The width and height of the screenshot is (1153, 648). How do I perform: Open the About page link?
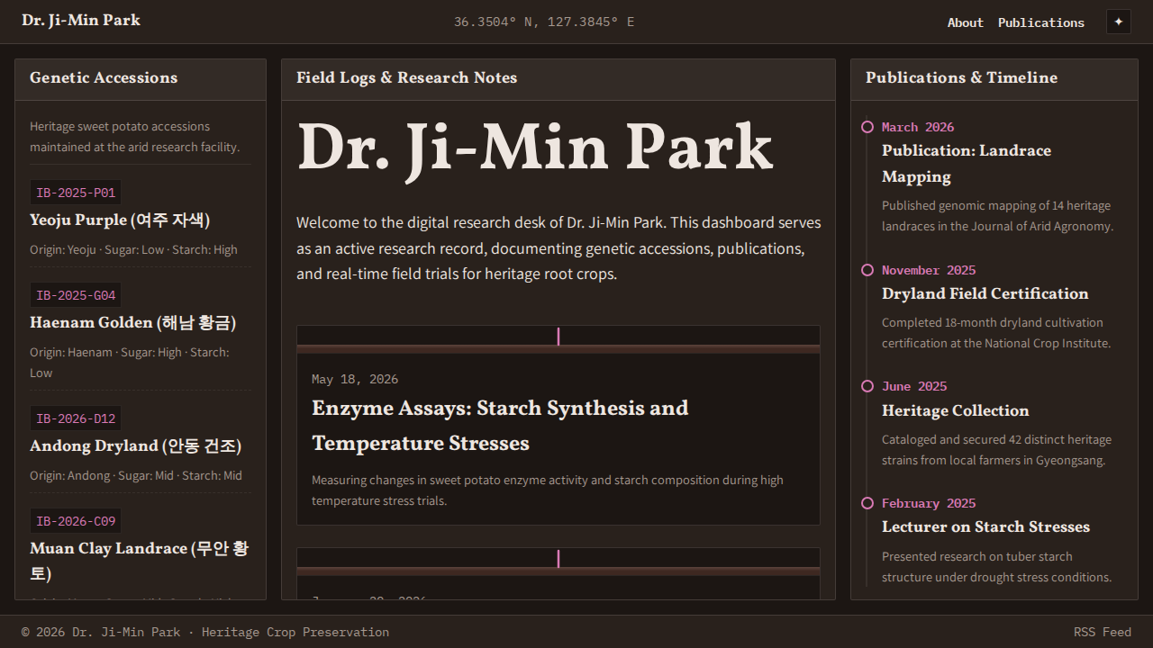coord(965,22)
